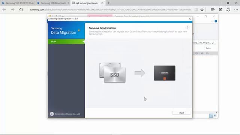Open the help question mark in Data Migration

point(187,28)
